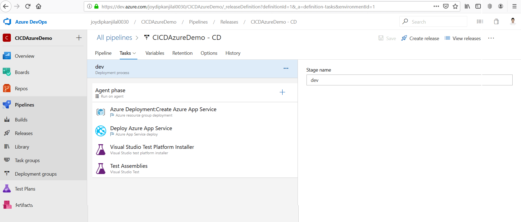Click the browser address bar URL

click(x=238, y=7)
